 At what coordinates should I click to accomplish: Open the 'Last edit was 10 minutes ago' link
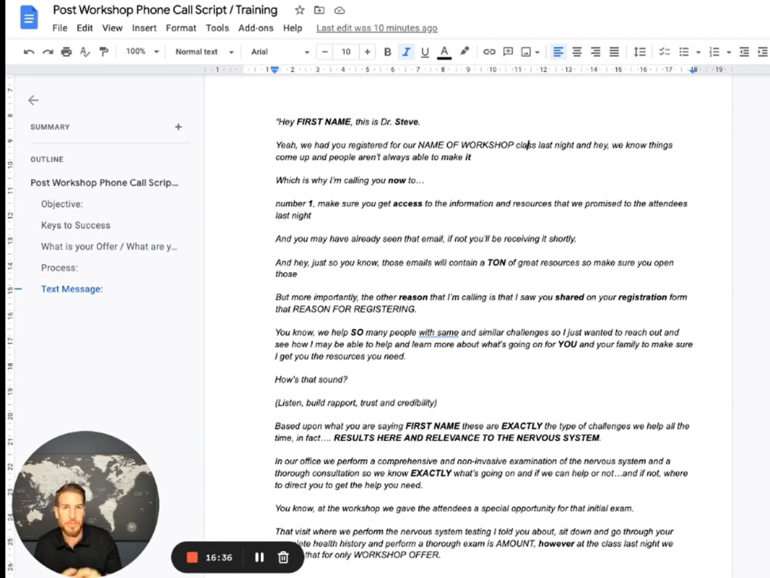377,28
